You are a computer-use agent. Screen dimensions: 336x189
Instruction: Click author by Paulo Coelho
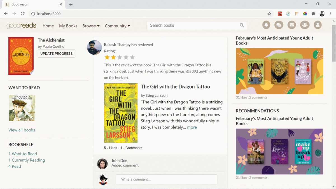pyautogui.click(x=51, y=46)
